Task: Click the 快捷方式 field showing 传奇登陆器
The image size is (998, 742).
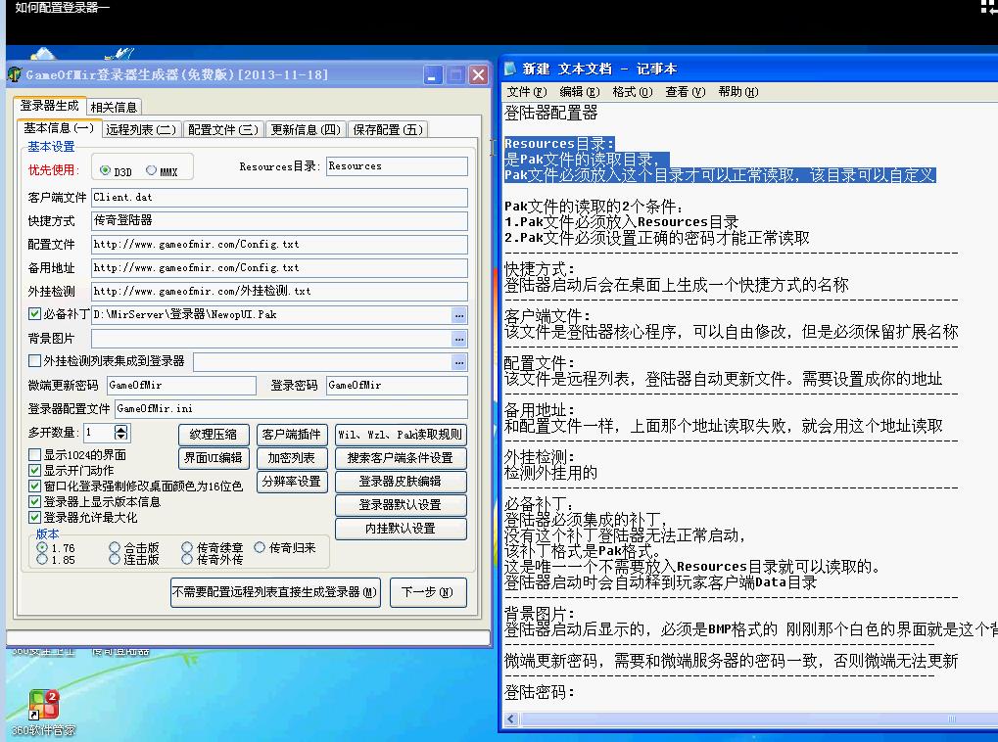Action: (x=279, y=221)
